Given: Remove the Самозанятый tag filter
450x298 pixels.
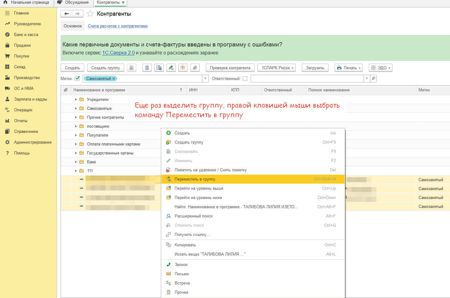Looking at the screenshot, I should [114, 79].
